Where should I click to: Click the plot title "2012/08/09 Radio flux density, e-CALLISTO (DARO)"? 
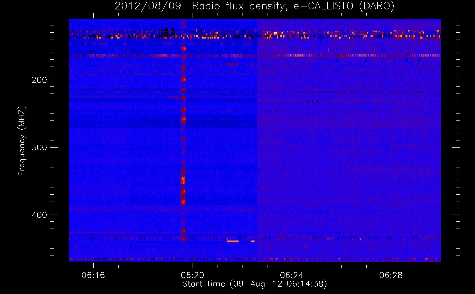coord(254,6)
